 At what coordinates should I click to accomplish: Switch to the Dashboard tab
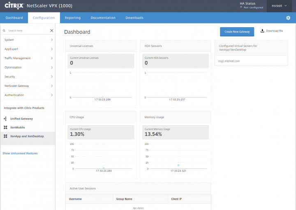(x=14, y=18)
